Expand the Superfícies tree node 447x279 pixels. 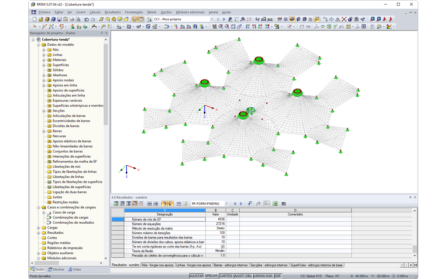click(x=44, y=65)
